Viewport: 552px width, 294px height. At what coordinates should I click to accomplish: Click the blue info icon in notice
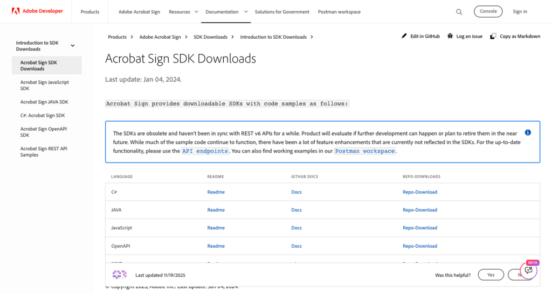coord(528,132)
